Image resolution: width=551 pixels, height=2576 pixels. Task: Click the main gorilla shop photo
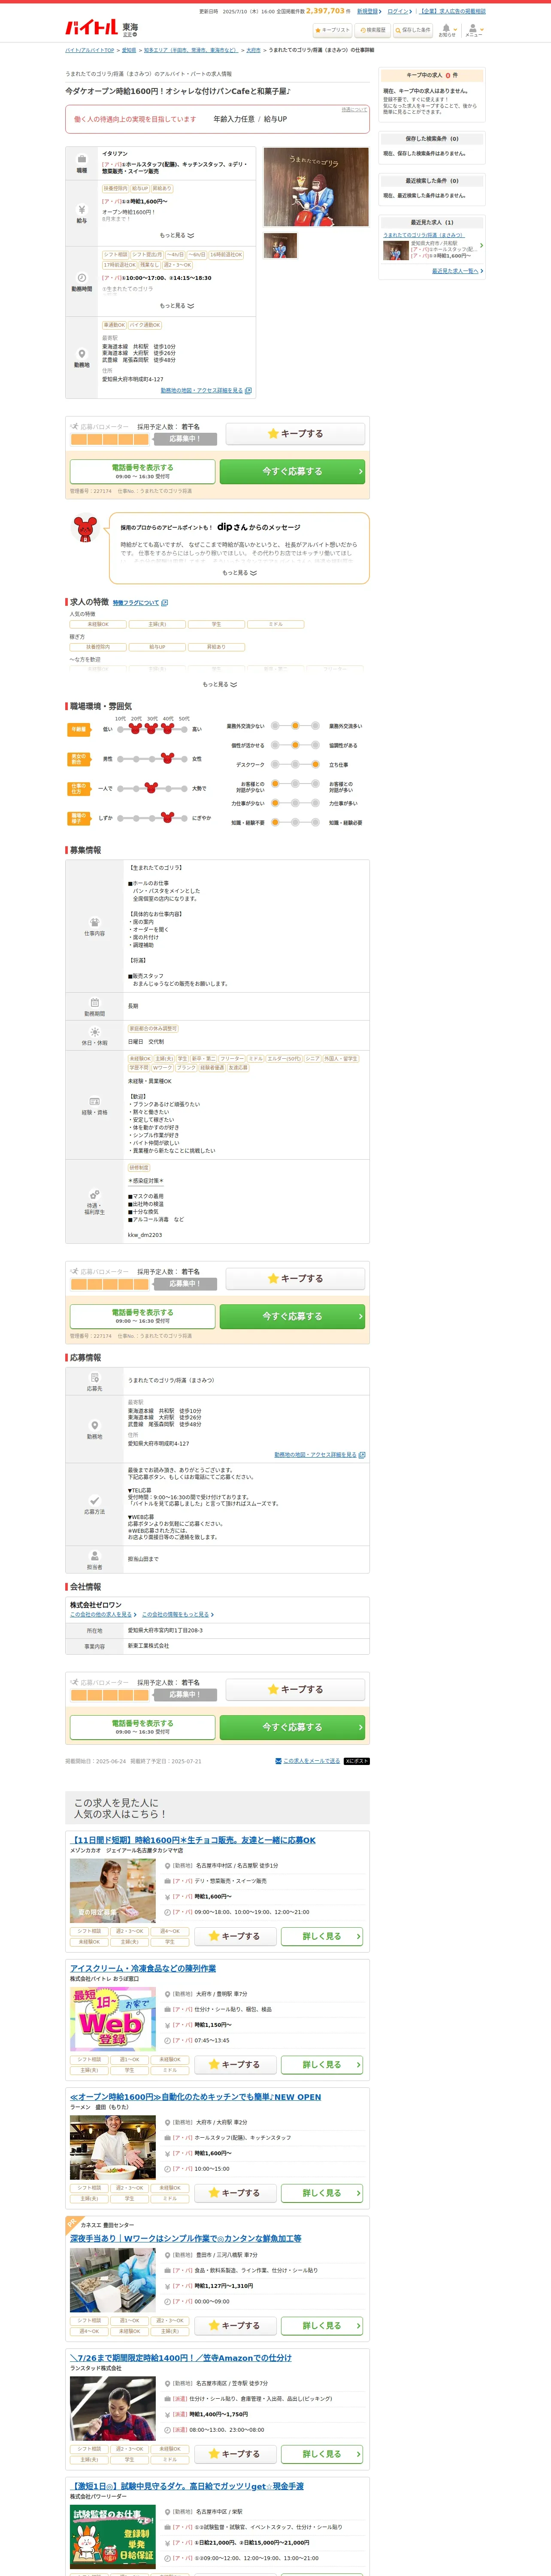pos(316,187)
